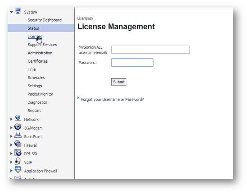Click the Network globe icon
The height and width of the screenshot is (194, 248).
18,118
